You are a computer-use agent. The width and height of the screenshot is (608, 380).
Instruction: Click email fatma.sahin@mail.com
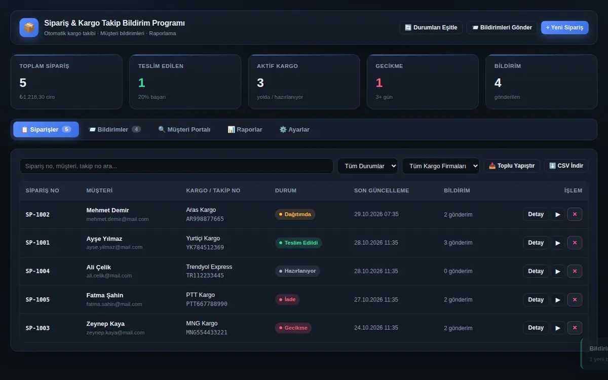114,305
